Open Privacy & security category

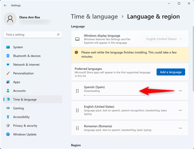(x=33, y=125)
